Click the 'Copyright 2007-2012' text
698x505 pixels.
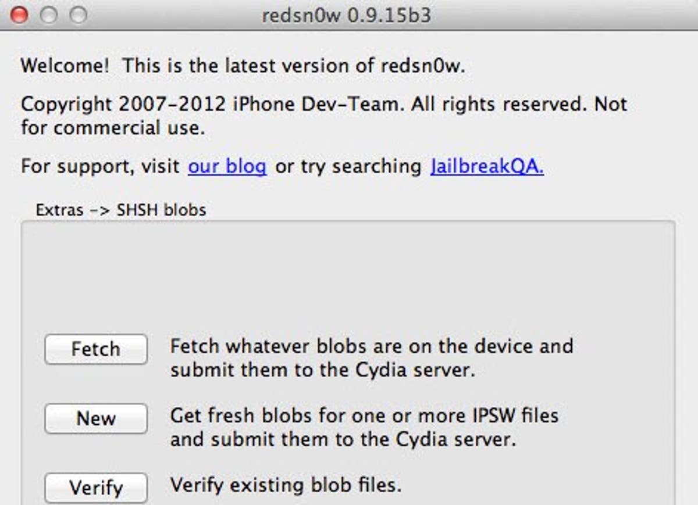[123, 105]
